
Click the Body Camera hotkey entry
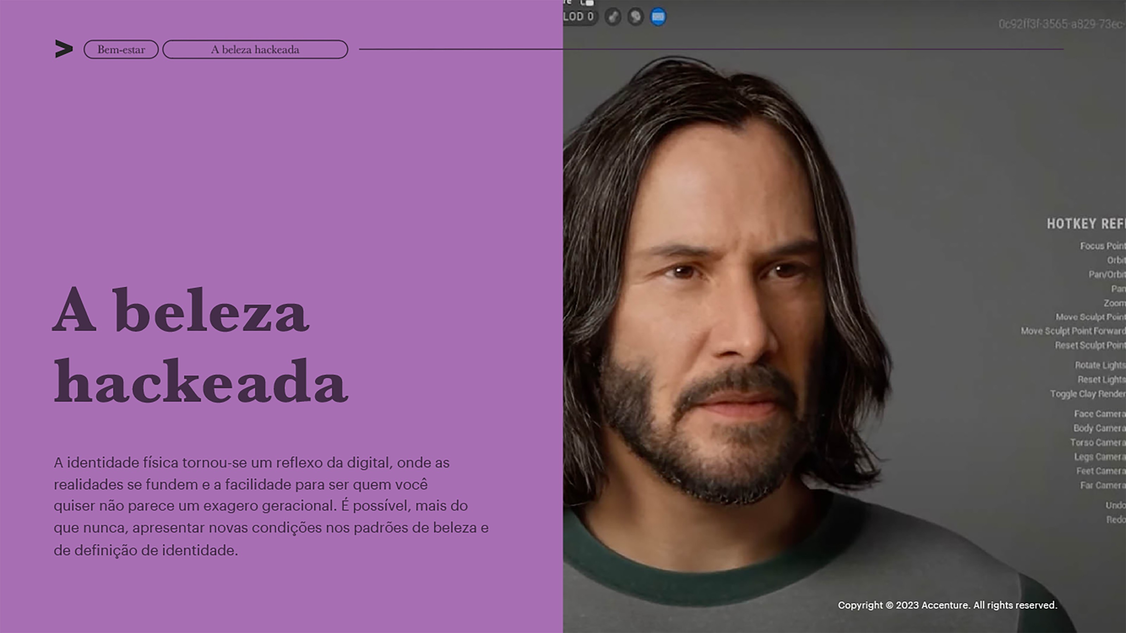[x=1099, y=428]
